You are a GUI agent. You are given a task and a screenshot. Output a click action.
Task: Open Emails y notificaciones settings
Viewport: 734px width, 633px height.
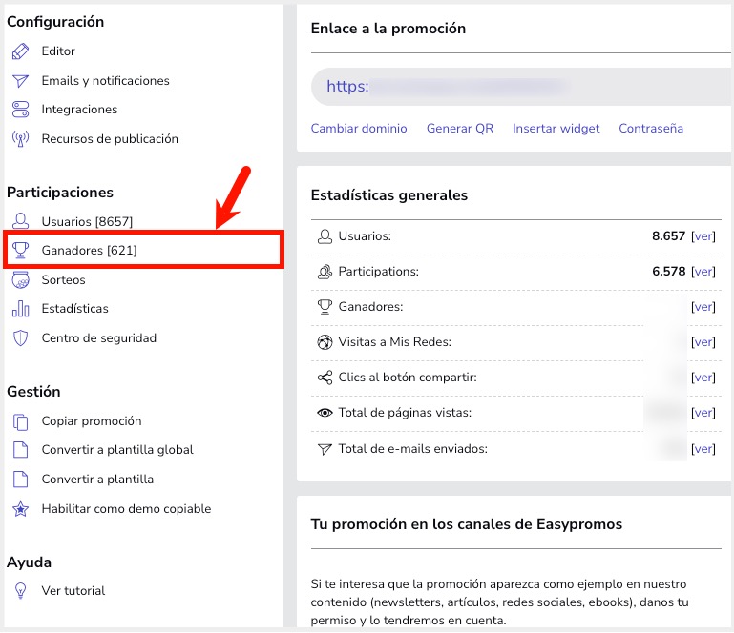pyautogui.click(x=105, y=81)
